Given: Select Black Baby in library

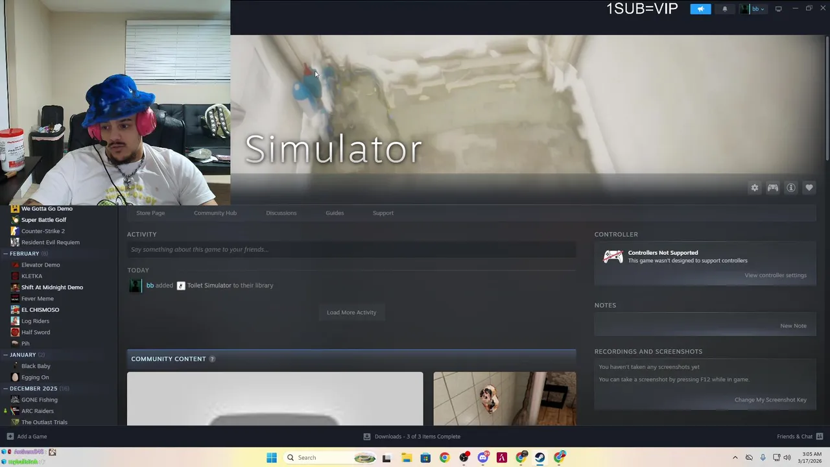Looking at the screenshot, I should coord(36,366).
